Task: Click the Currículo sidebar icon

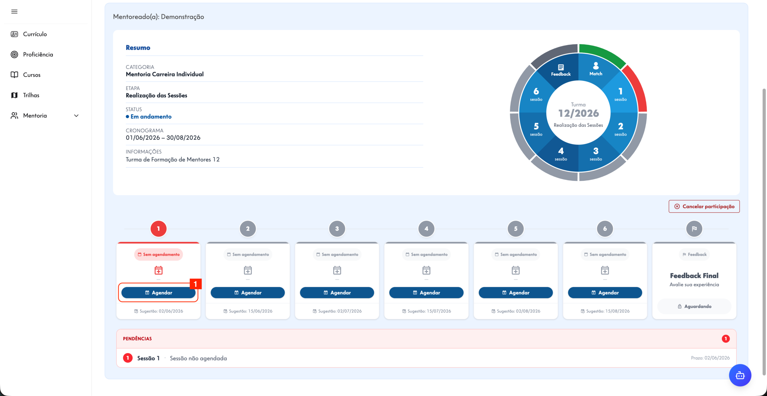Action: (14, 34)
